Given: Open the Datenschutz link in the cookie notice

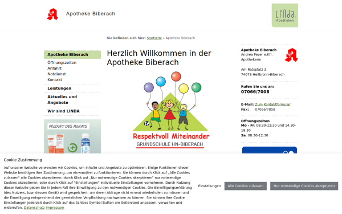Looking at the screenshot, I should pos(34,208).
